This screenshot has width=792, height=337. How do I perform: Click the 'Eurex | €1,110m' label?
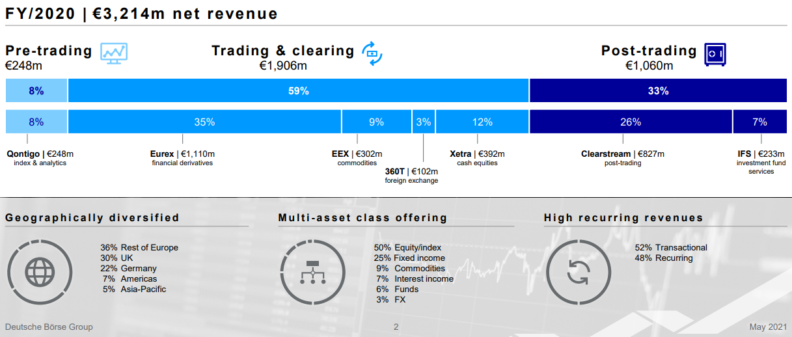pos(182,154)
